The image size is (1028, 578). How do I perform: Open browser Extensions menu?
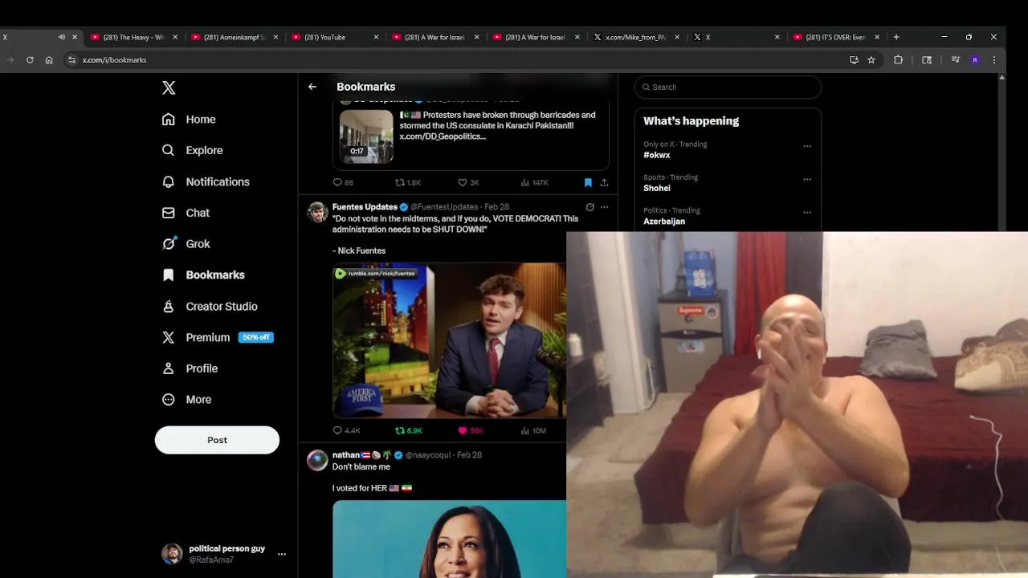tap(898, 59)
